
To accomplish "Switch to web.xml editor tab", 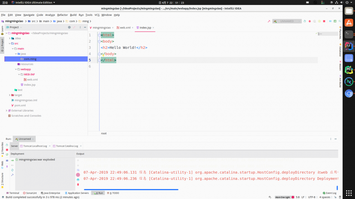I will tap(125, 28).
